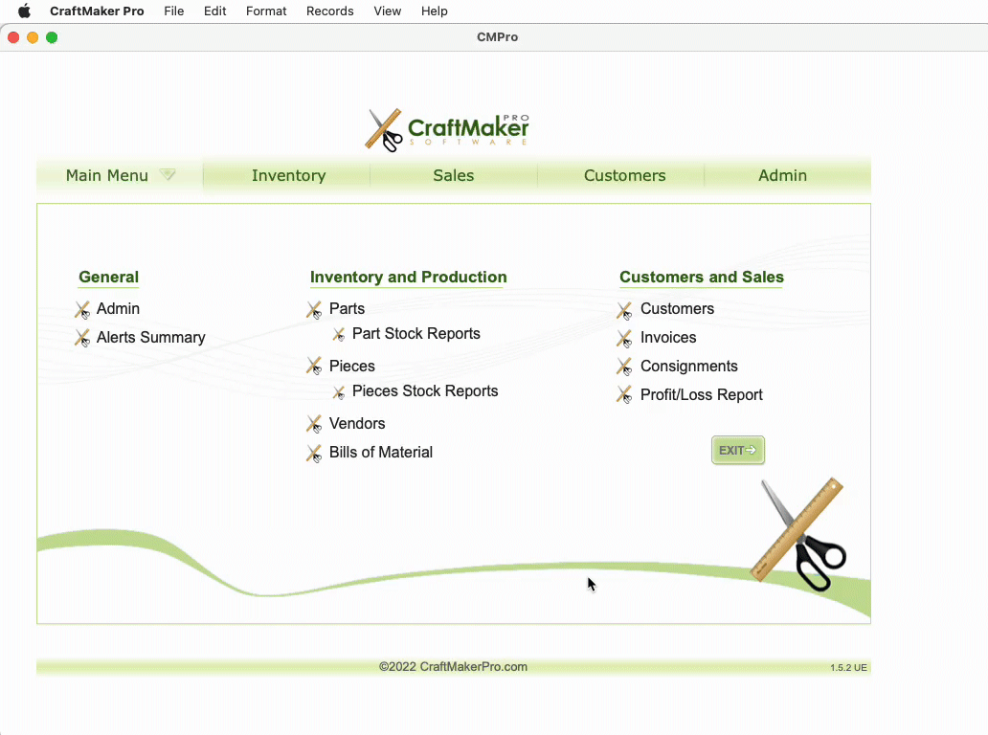Click the EXIT button
The image size is (988, 735).
click(738, 451)
